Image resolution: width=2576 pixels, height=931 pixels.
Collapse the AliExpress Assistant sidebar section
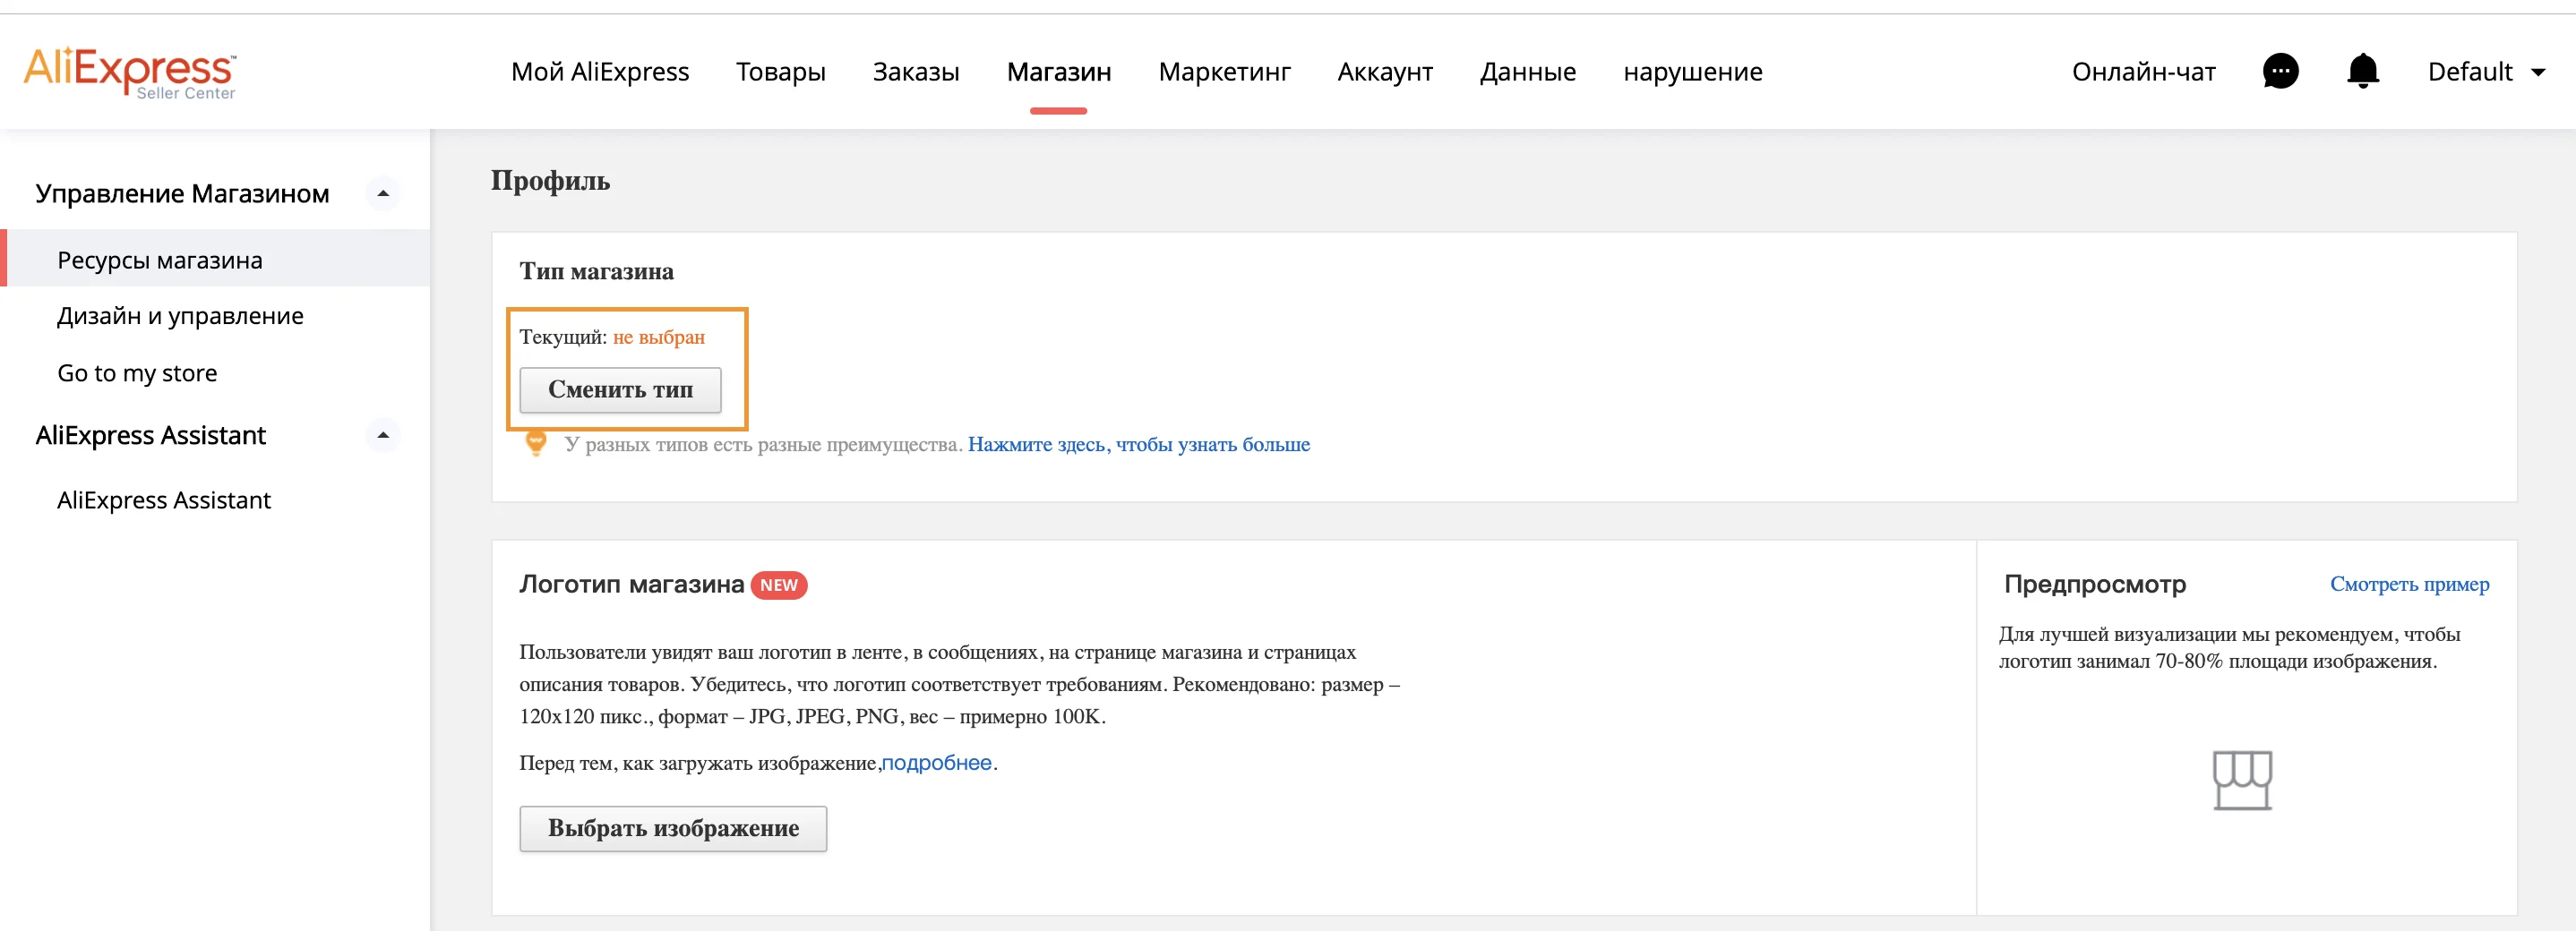coord(383,436)
